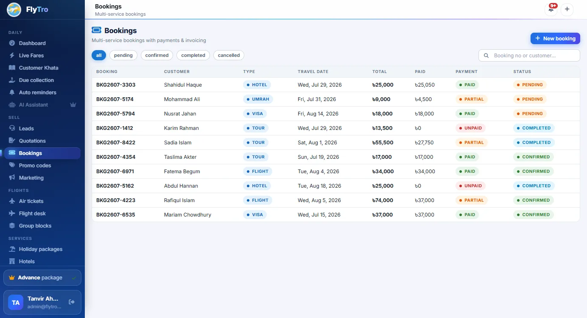587x318 pixels.
Task: Click the Tanvir user profile card
Action: click(42, 302)
